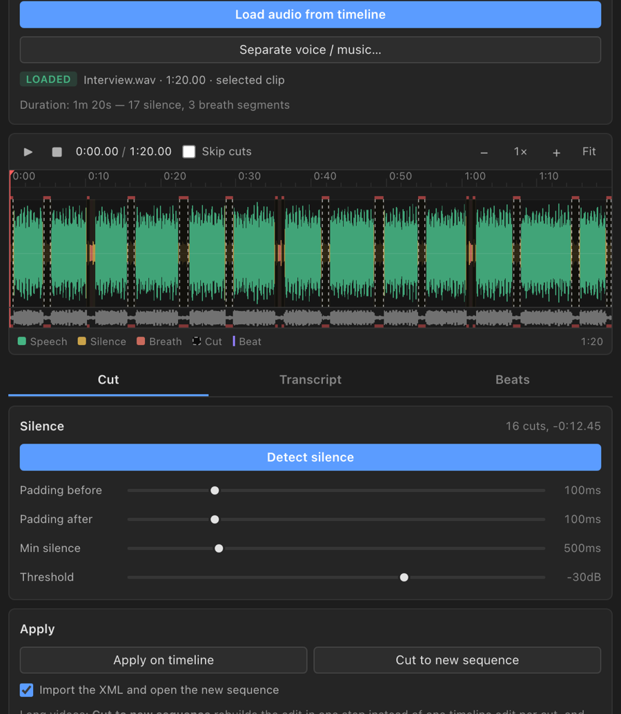The height and width of the screenshot is (714, 621).
Task: Start playback with the play icon
Action: (x=28, y=152)
